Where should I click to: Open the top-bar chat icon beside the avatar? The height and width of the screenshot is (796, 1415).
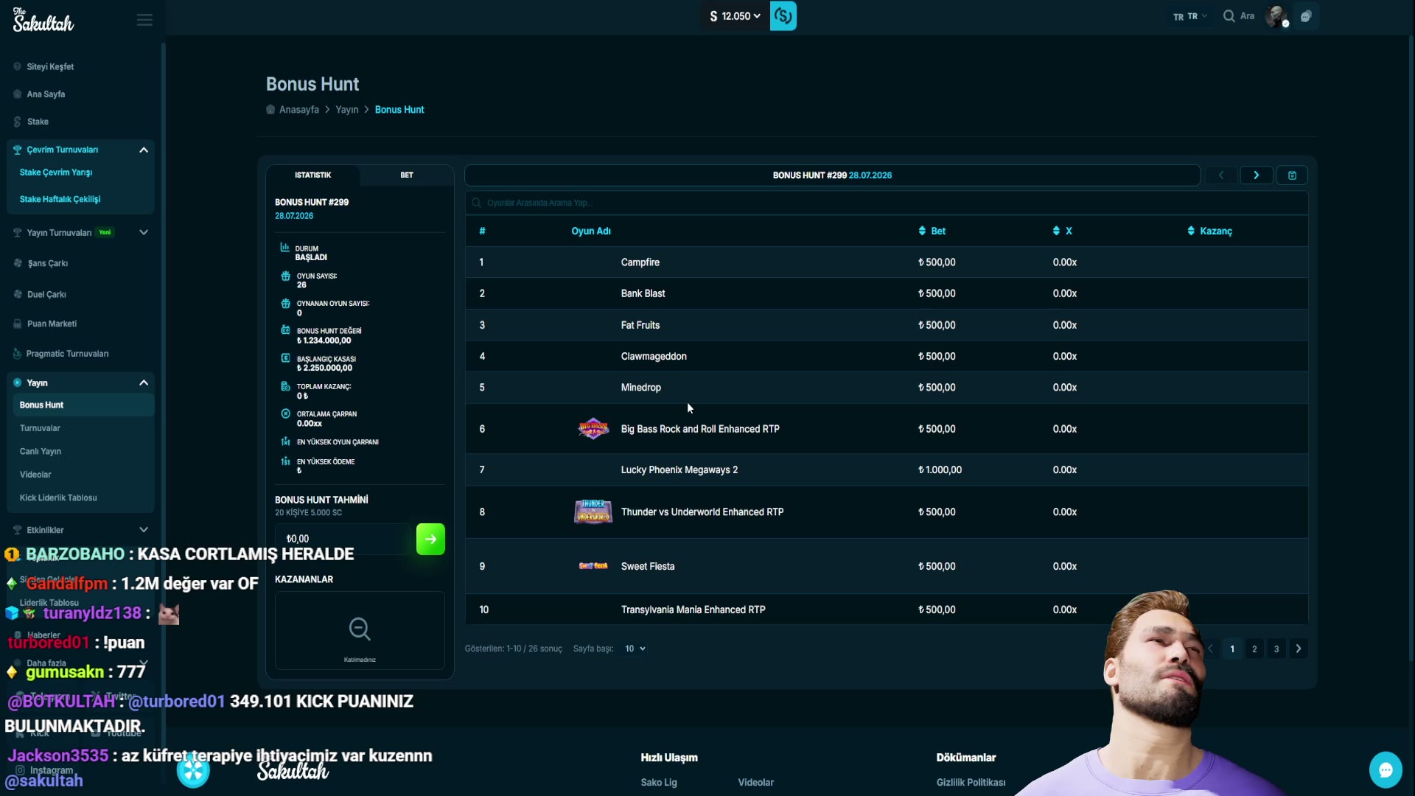pos(1306,16)
